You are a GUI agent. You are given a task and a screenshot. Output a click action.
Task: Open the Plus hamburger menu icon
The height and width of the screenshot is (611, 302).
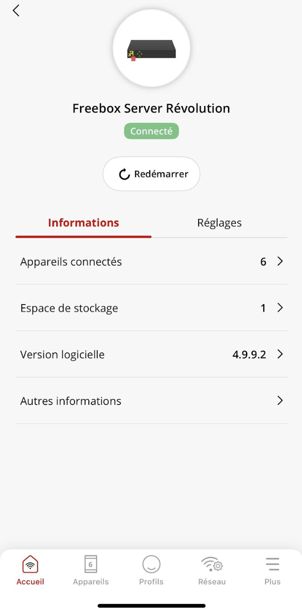[272, 565]
